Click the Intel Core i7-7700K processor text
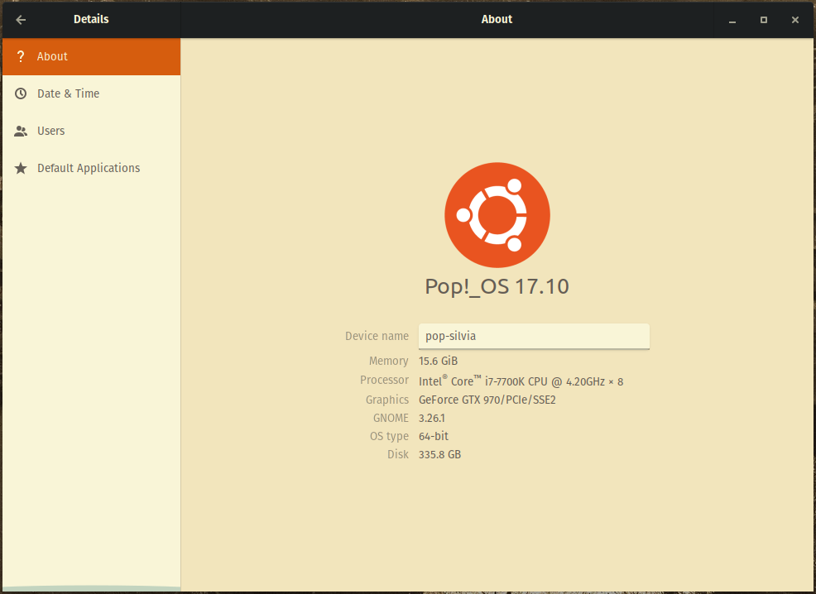This screenshot has height=594, width=816. point(521,381)
